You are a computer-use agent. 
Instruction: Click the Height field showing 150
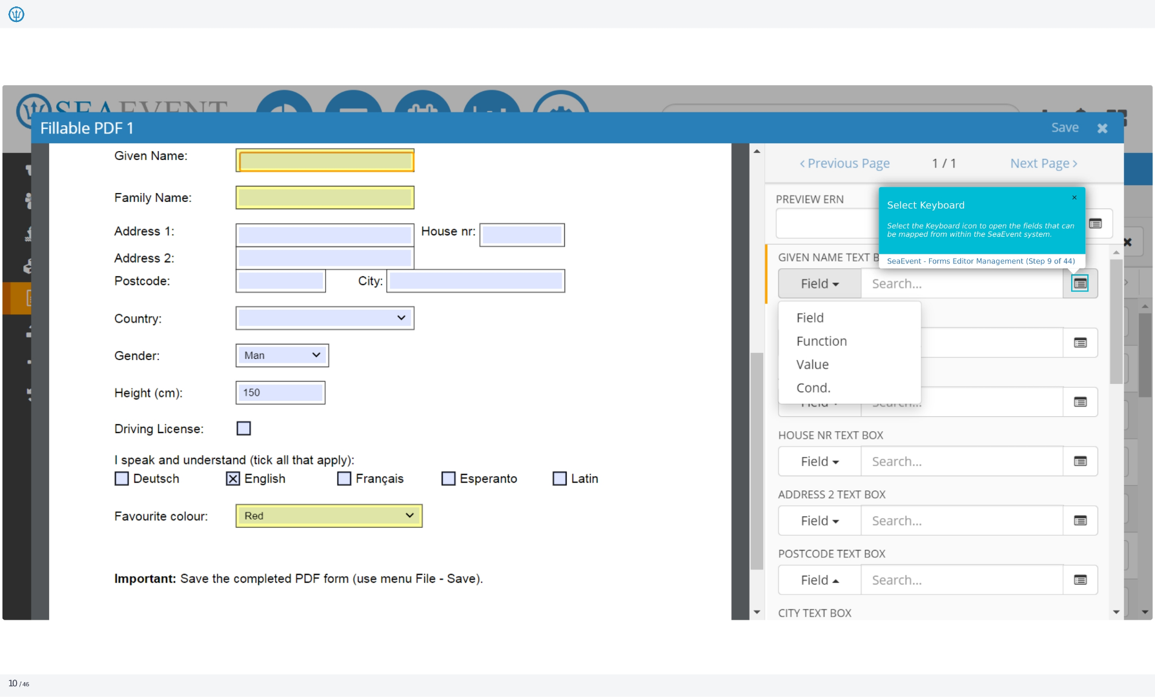pos(281,392)
